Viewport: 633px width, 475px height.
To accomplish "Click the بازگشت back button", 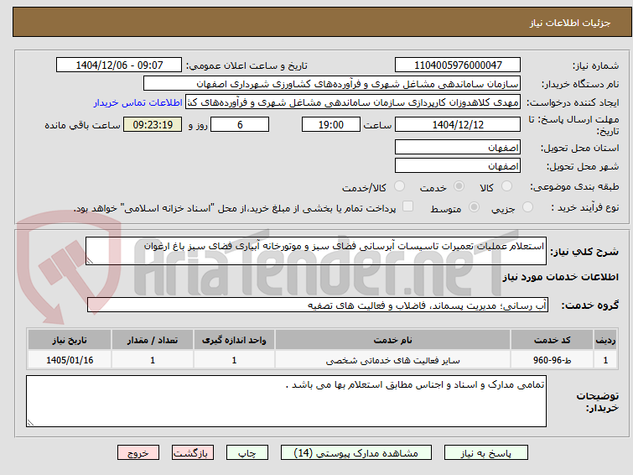I will coord(193,453).
